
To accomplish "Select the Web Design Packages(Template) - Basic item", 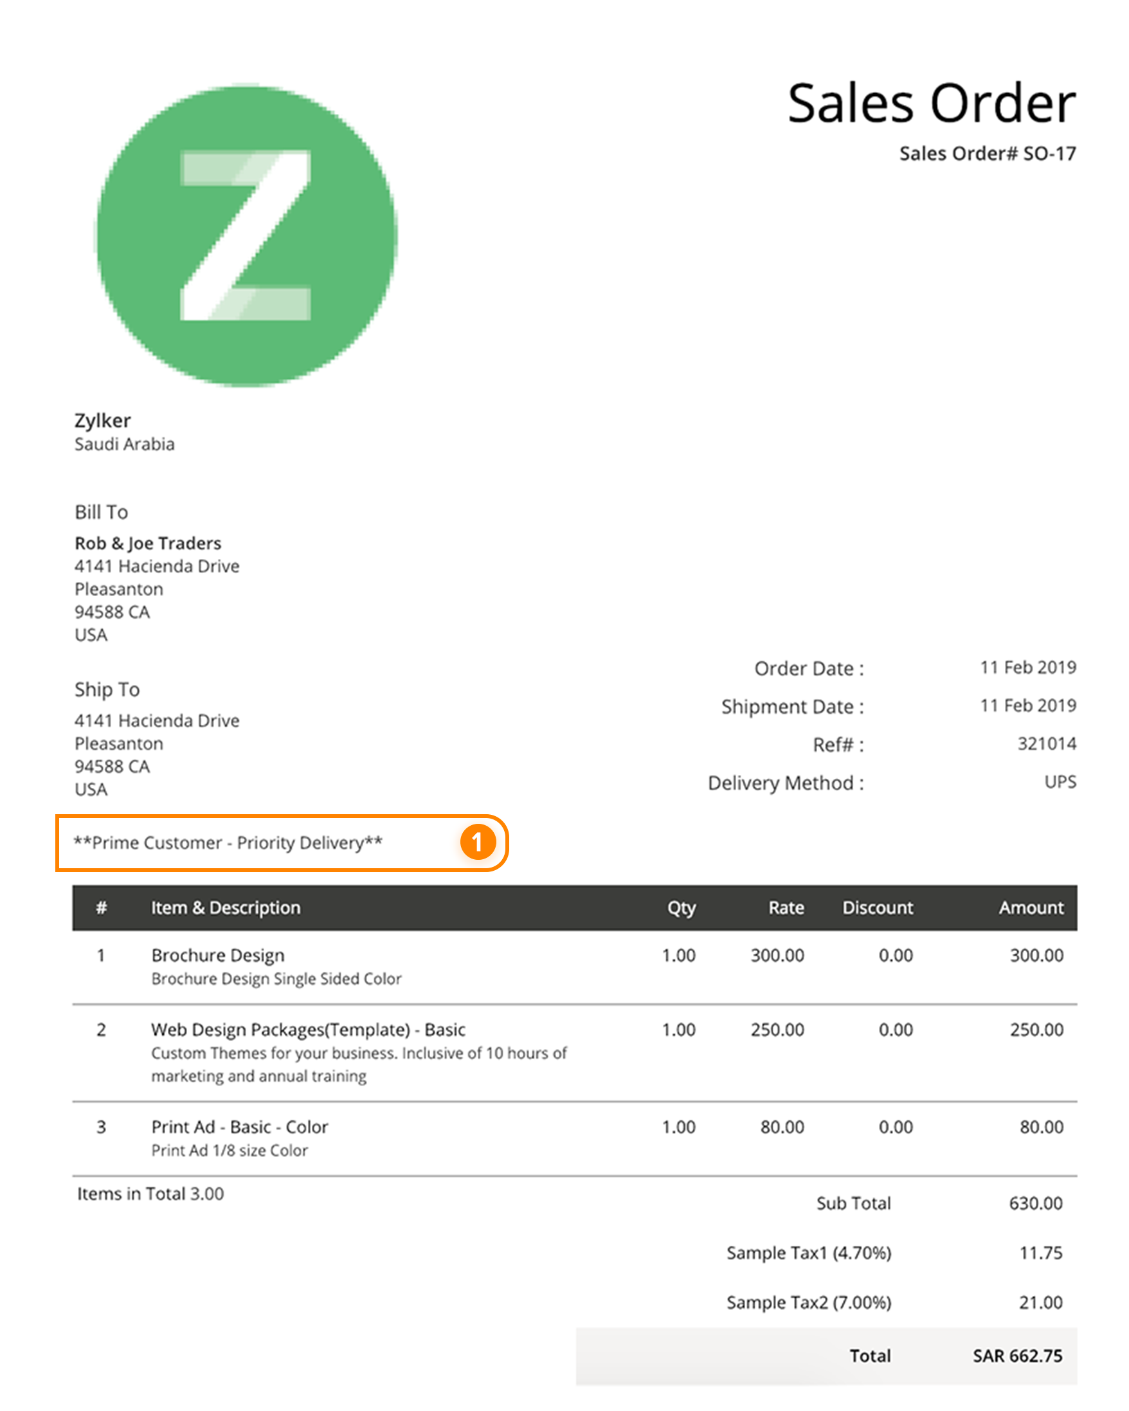I will [308, 1030].
